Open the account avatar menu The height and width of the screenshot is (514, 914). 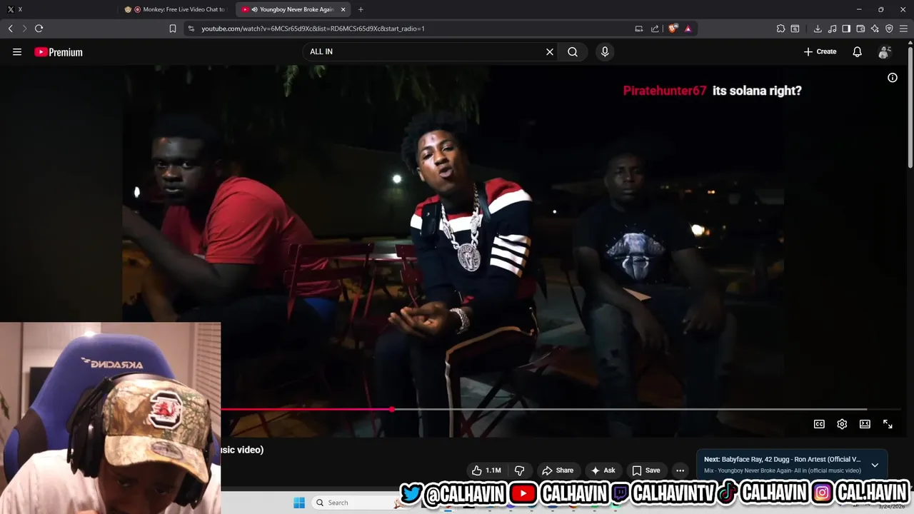coord(884,51)
